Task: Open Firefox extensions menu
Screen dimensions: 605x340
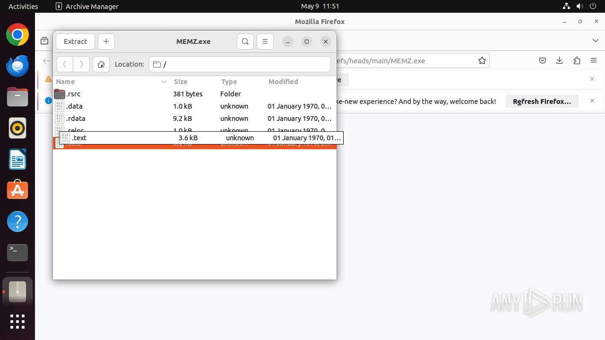Action: 577,60
